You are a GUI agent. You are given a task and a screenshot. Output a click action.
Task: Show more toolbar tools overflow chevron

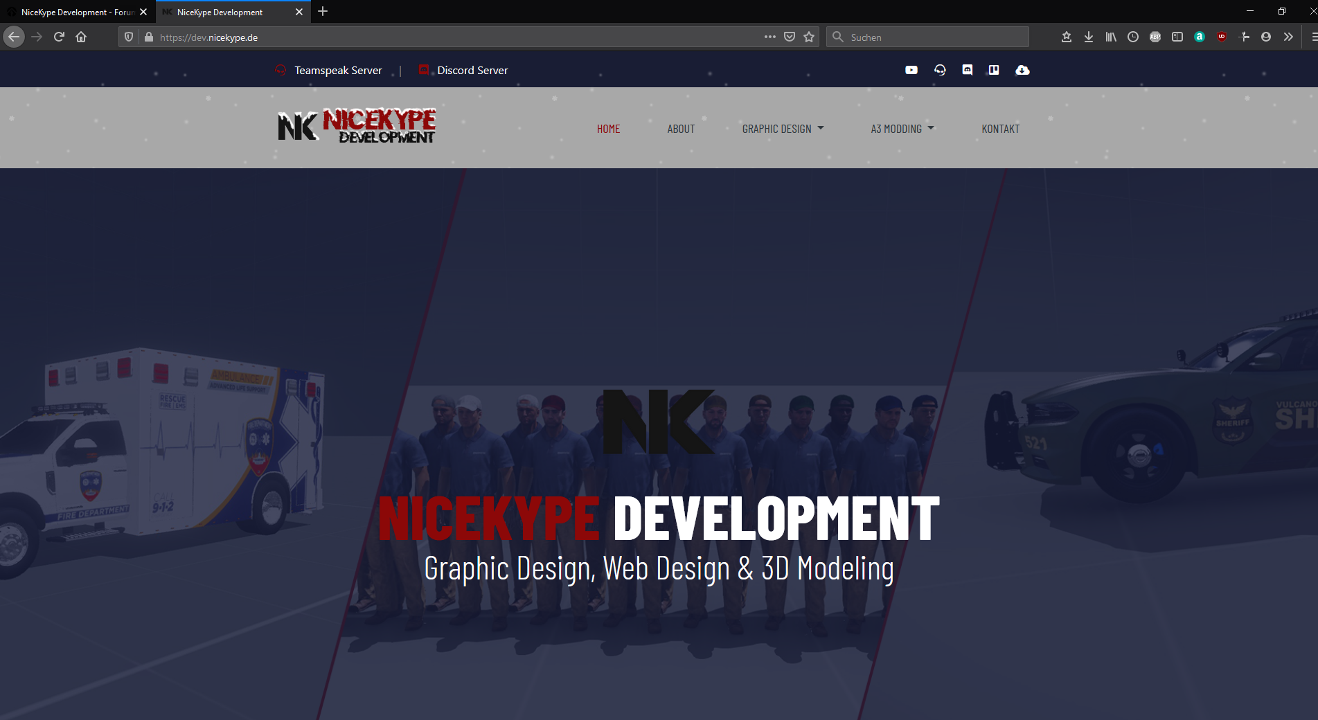[x=1288, y=37]
